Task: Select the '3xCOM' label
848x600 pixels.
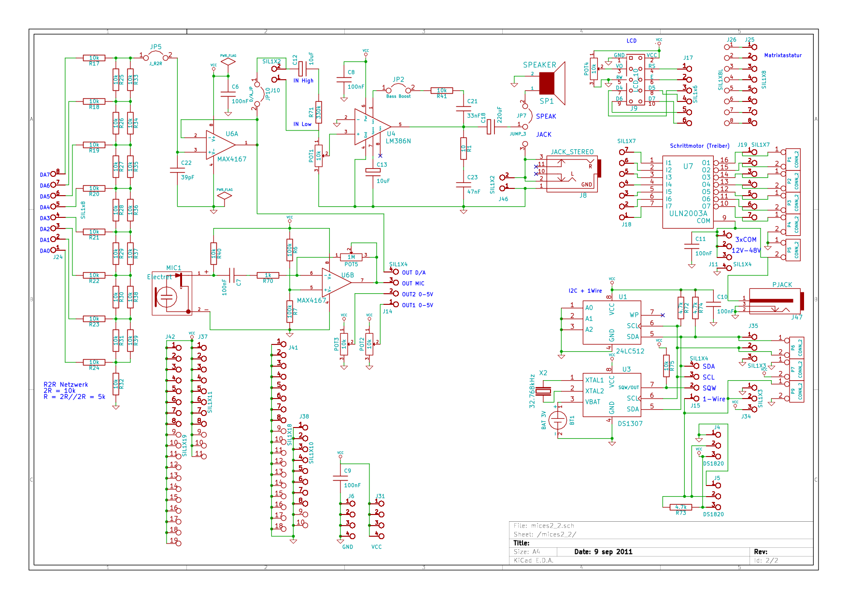Action: (746, 240)
